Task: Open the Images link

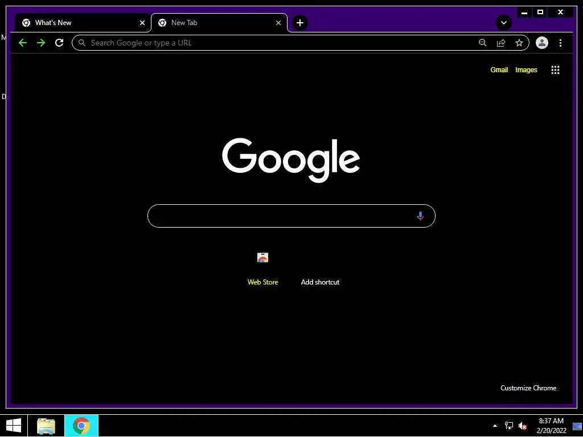Action: pyautogui.click(x=526, y=70)
